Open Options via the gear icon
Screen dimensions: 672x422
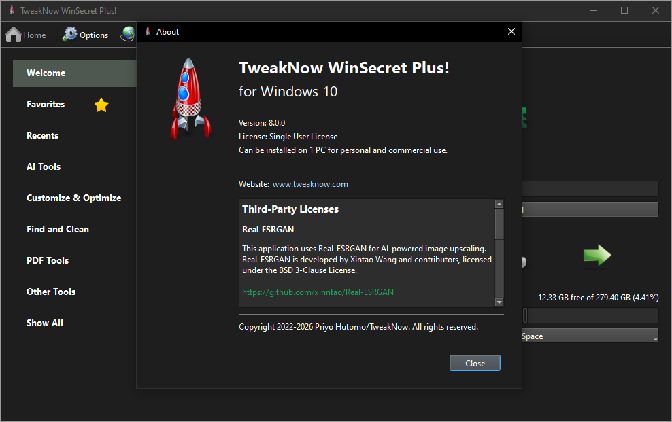pyautogui.click(x=70, y=35)
